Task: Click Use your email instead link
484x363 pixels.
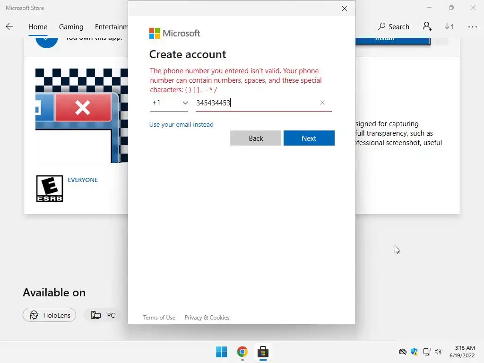Action: point(181,124)
